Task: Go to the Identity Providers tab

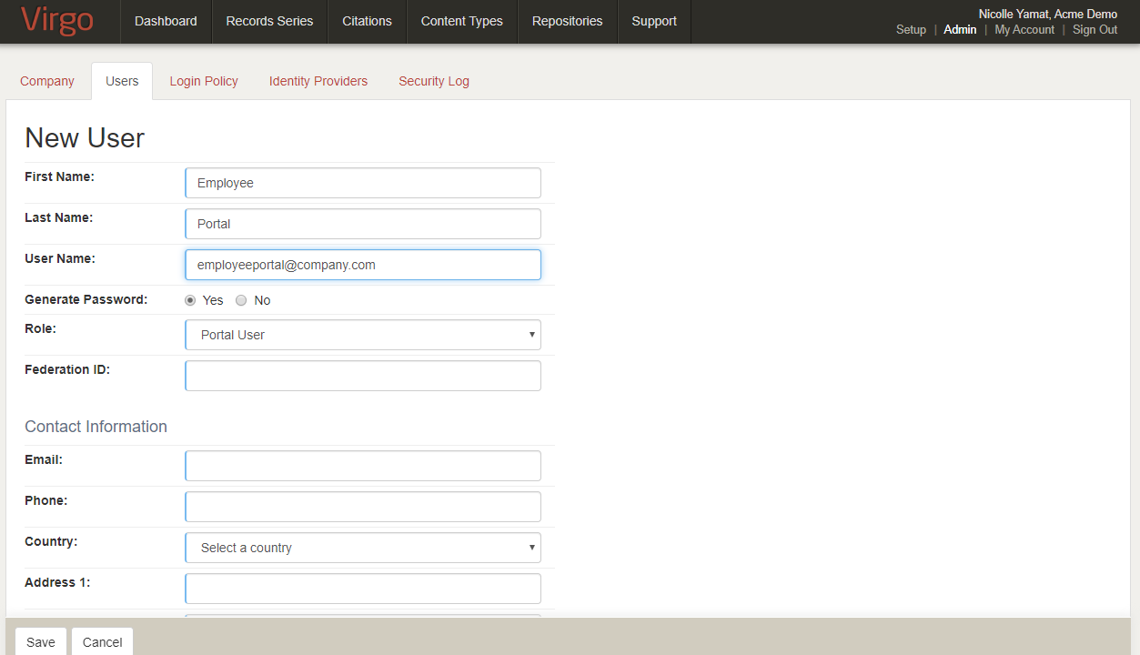Action: click(x=318, y=81)
